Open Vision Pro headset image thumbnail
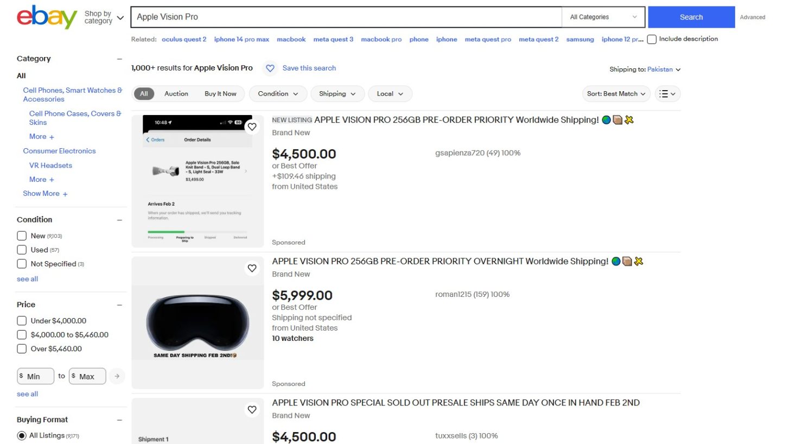The height and width of the screenshot is (444, 790). click(x=197, y=323)
